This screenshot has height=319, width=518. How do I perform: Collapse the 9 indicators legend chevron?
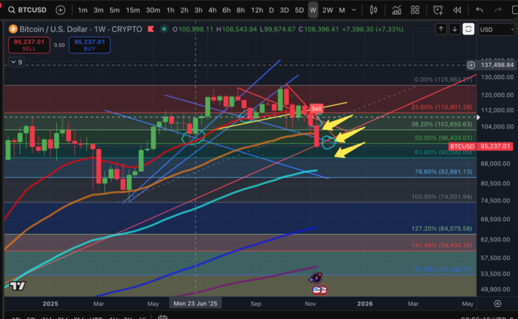(x=16, y=62)
